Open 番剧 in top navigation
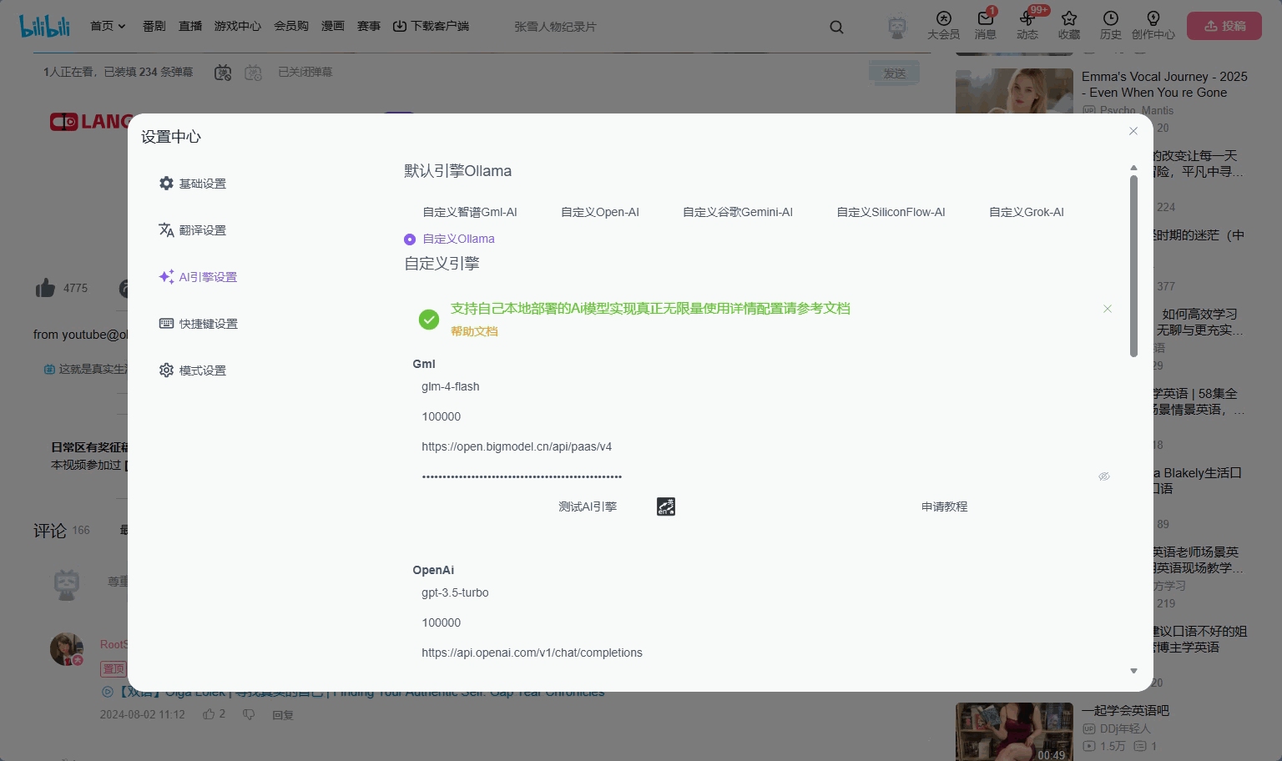Screen dimensions: 1282x761 pos(154,26)
